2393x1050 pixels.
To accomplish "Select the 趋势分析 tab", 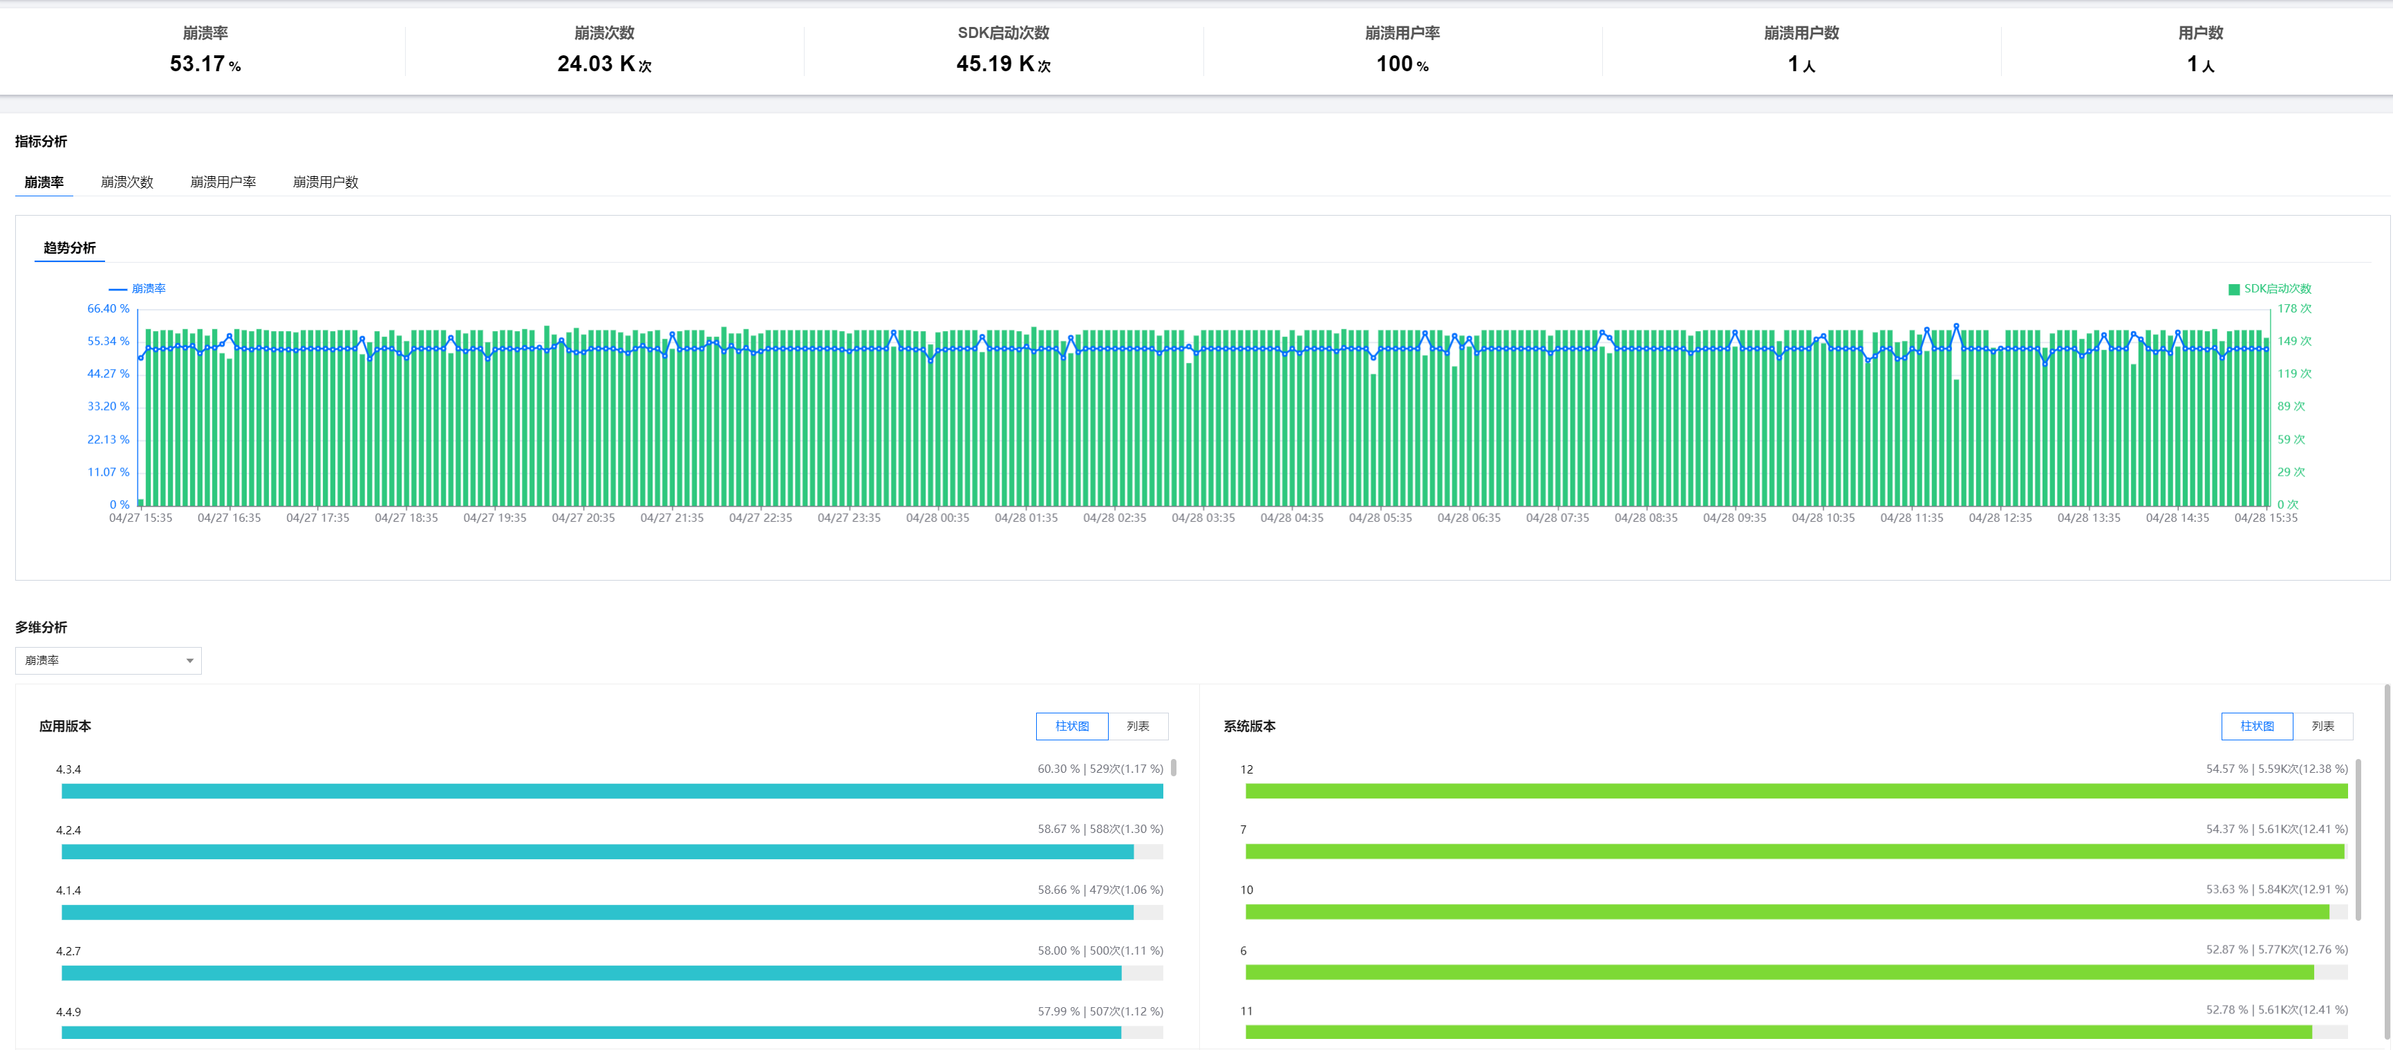I will pyautogui.click(x=68, y=248).
